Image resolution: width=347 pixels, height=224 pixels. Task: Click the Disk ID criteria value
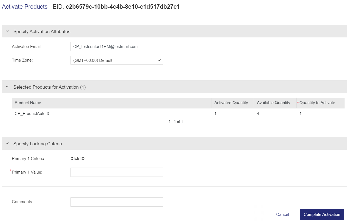coord(78,159)
